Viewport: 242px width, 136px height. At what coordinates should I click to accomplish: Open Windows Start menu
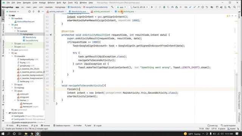[x=3, y=134]
